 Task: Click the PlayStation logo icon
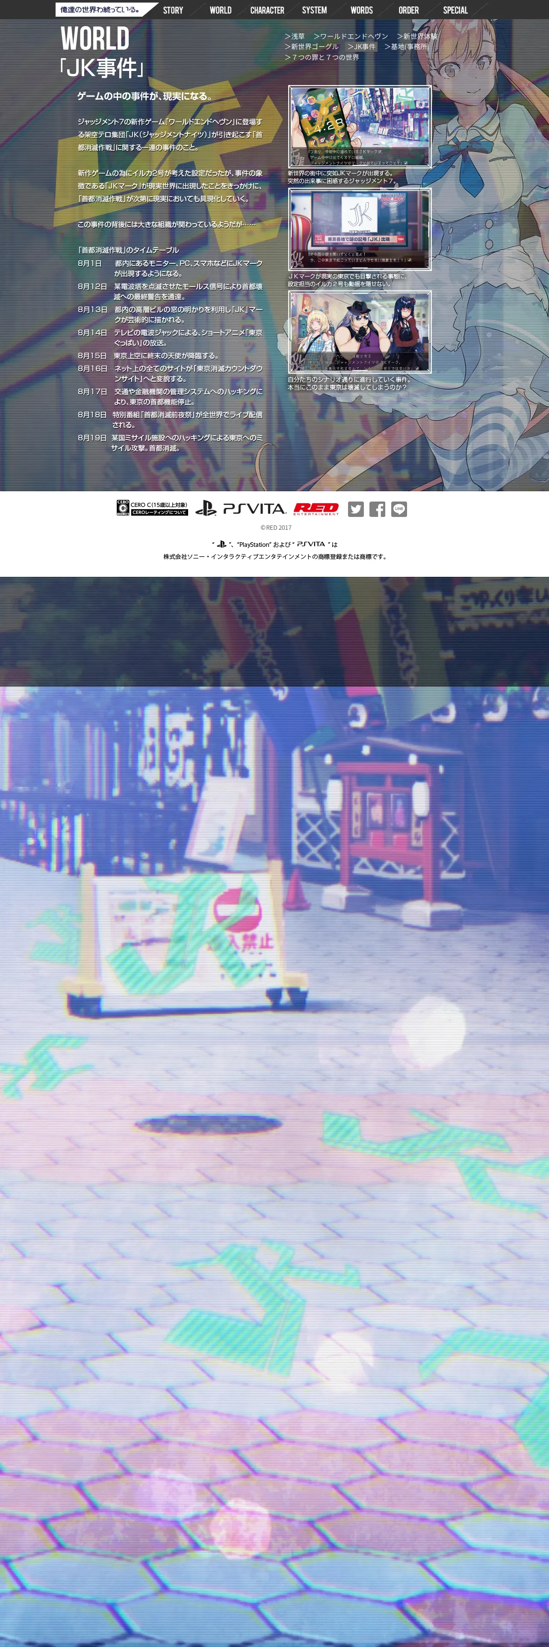206,508
